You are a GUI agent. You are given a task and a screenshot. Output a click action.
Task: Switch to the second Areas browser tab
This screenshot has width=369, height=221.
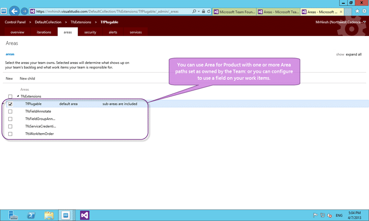coord(279,12)
